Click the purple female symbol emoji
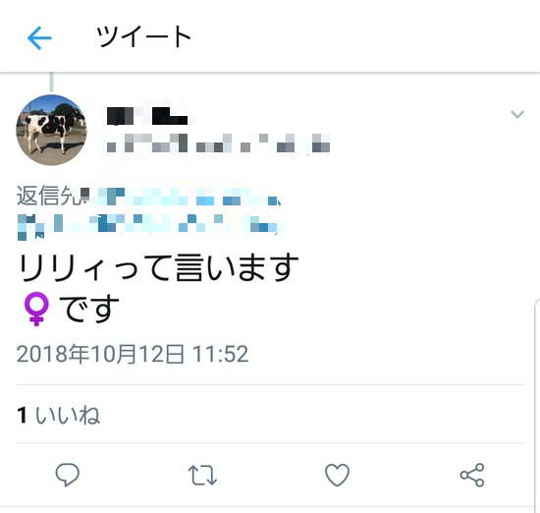 point(36,309)
